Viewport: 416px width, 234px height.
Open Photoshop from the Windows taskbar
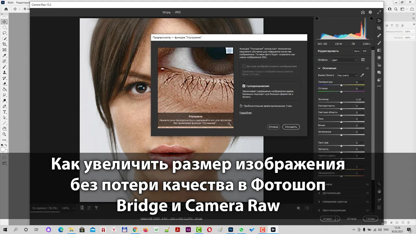pyautogui.click(x=231, y=230)
